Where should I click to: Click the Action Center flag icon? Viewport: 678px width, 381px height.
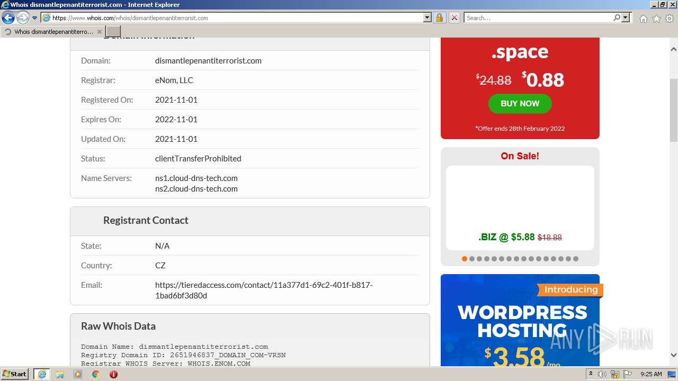627,374
